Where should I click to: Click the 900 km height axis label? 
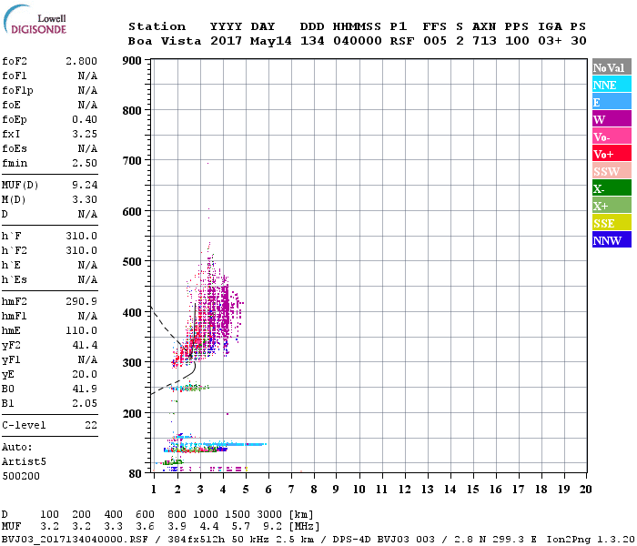(133, 61)
